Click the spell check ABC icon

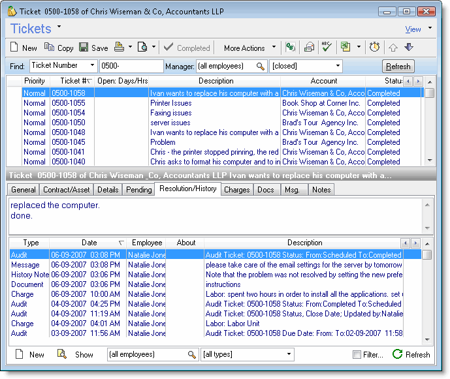(x=327, y=48)
